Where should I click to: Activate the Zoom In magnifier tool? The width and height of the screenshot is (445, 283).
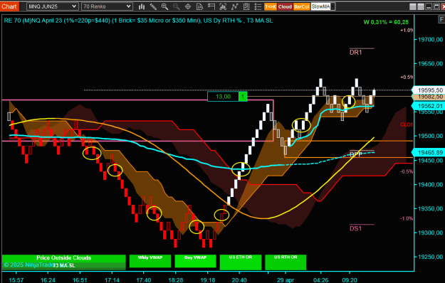[165, 6]
